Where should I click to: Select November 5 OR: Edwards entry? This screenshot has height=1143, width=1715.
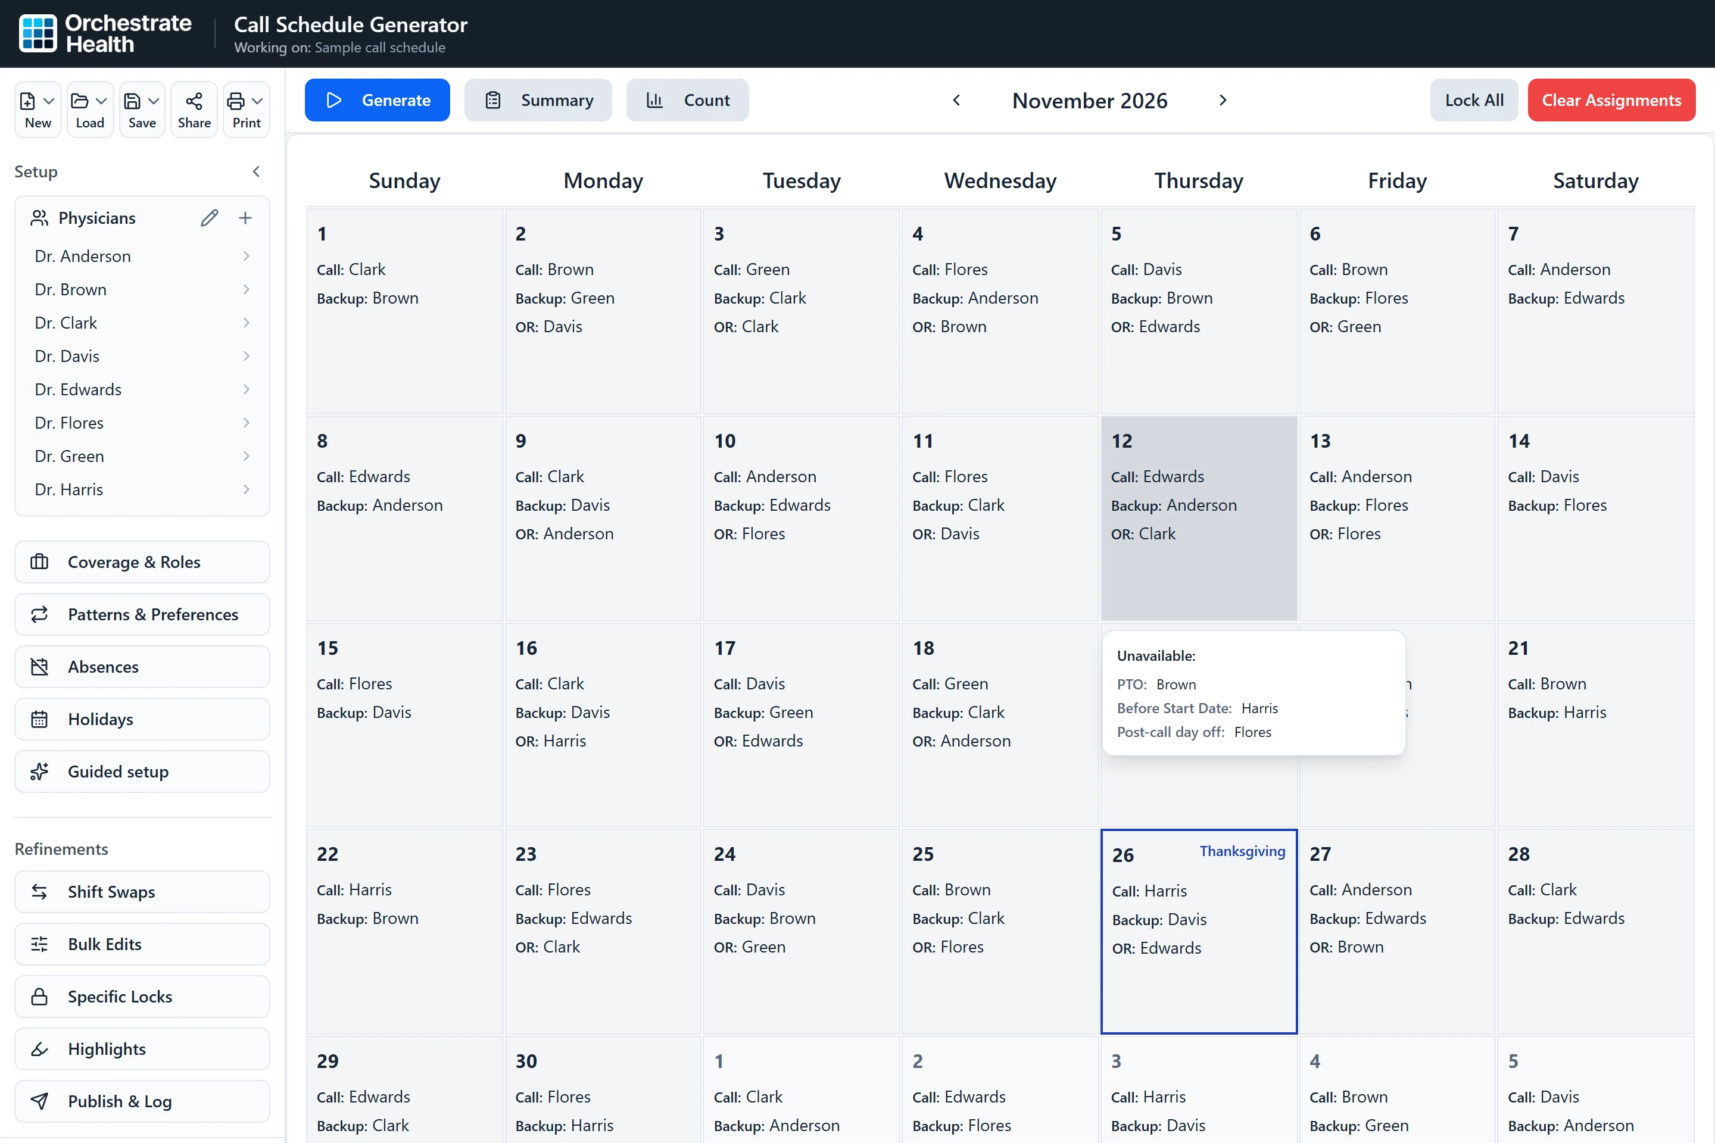1155,327
